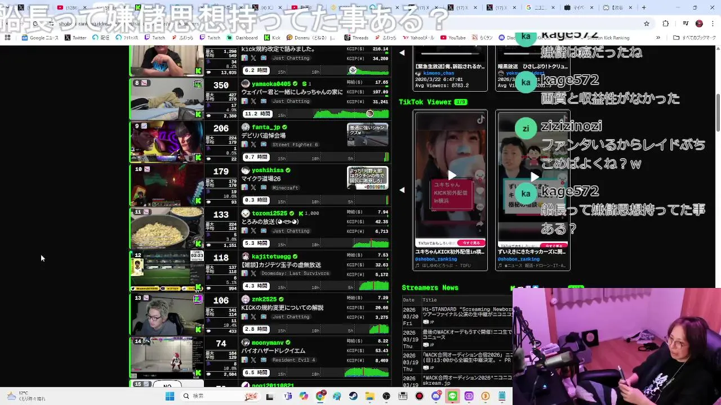Open moonymanv channel link
Screen dimensions: 721x405
[268, 343]
